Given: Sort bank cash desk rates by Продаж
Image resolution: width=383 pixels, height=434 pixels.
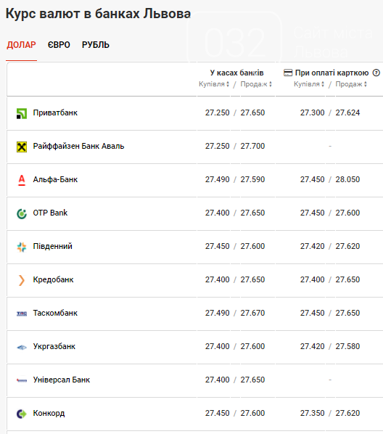Looking at the screenshot, I should click(x=256, y=84).
